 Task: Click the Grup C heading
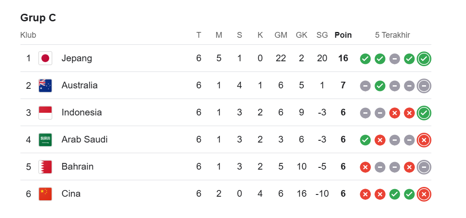[38, 18]
